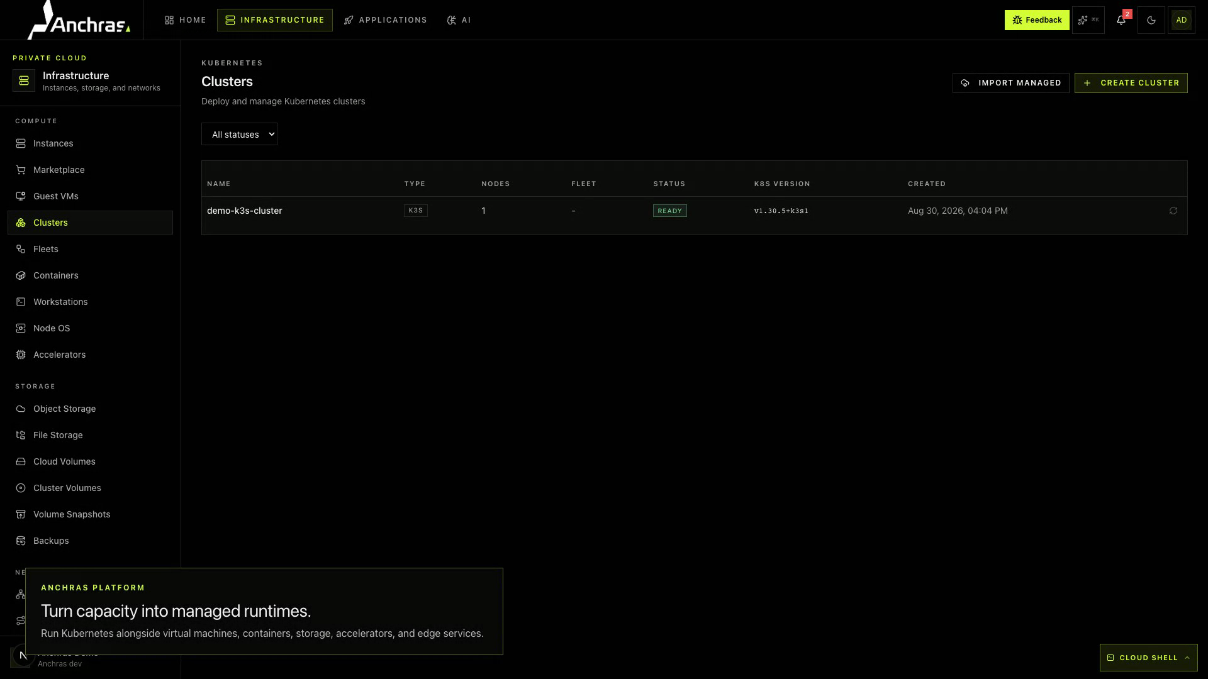Click the Feedback button
1208x679 pixels.
point(1037,20)
